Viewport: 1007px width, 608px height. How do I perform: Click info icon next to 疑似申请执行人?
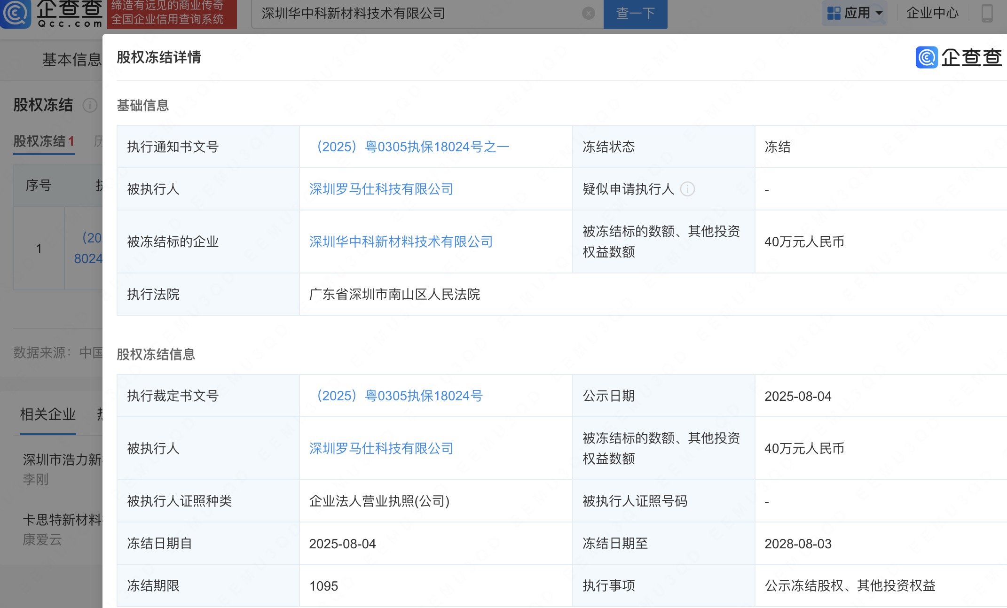[687, 189]
